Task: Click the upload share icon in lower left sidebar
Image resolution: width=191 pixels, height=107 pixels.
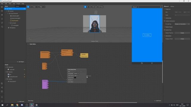Action: [2, 87]
